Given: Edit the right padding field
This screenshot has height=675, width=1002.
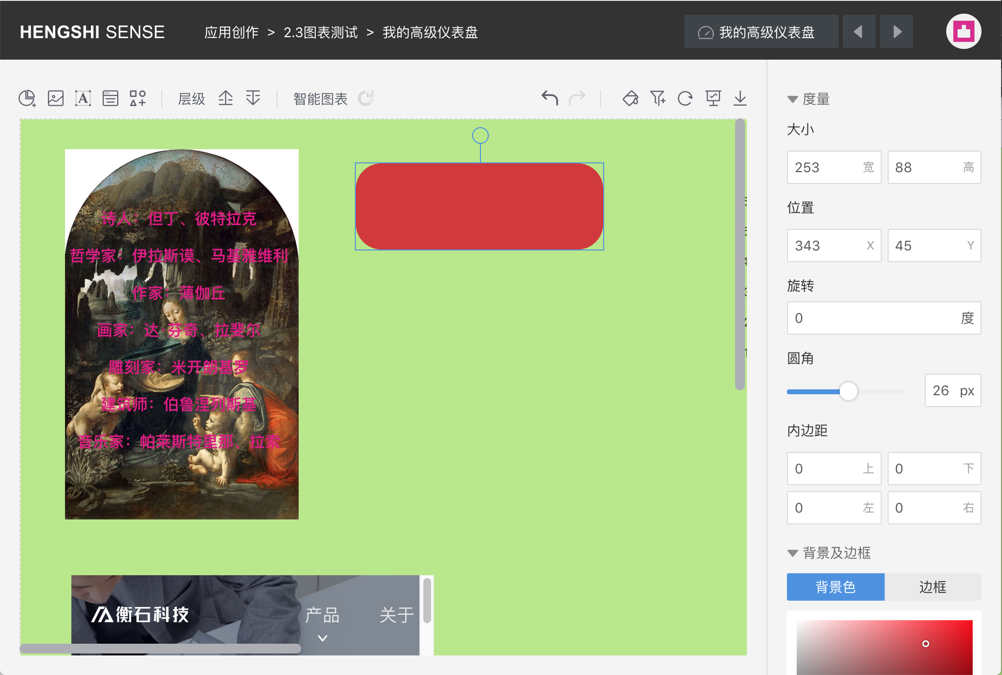Looking at the screenshot, I should 934,508.
